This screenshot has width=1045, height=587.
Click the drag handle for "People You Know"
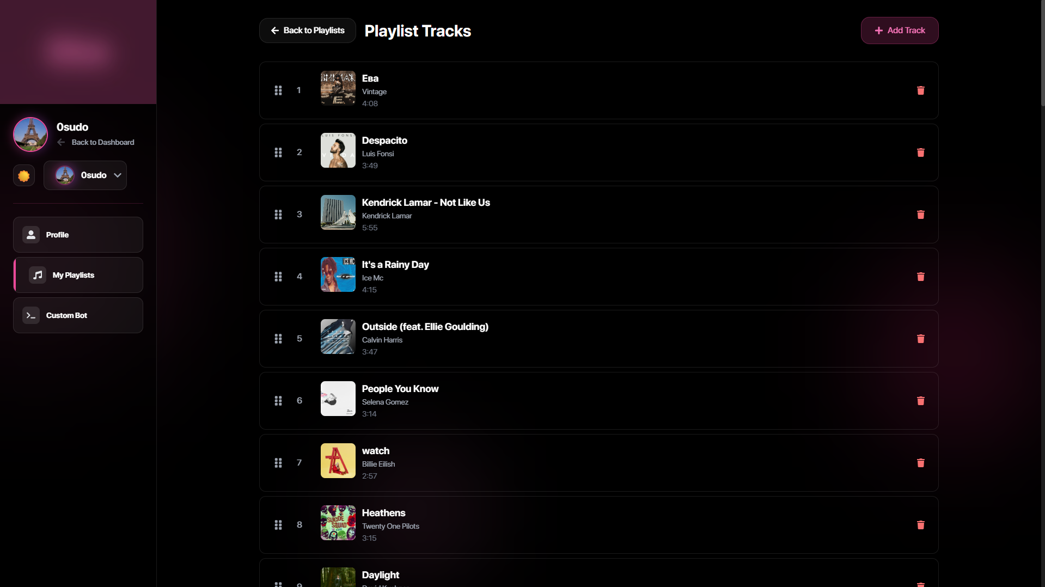(278, 401)
